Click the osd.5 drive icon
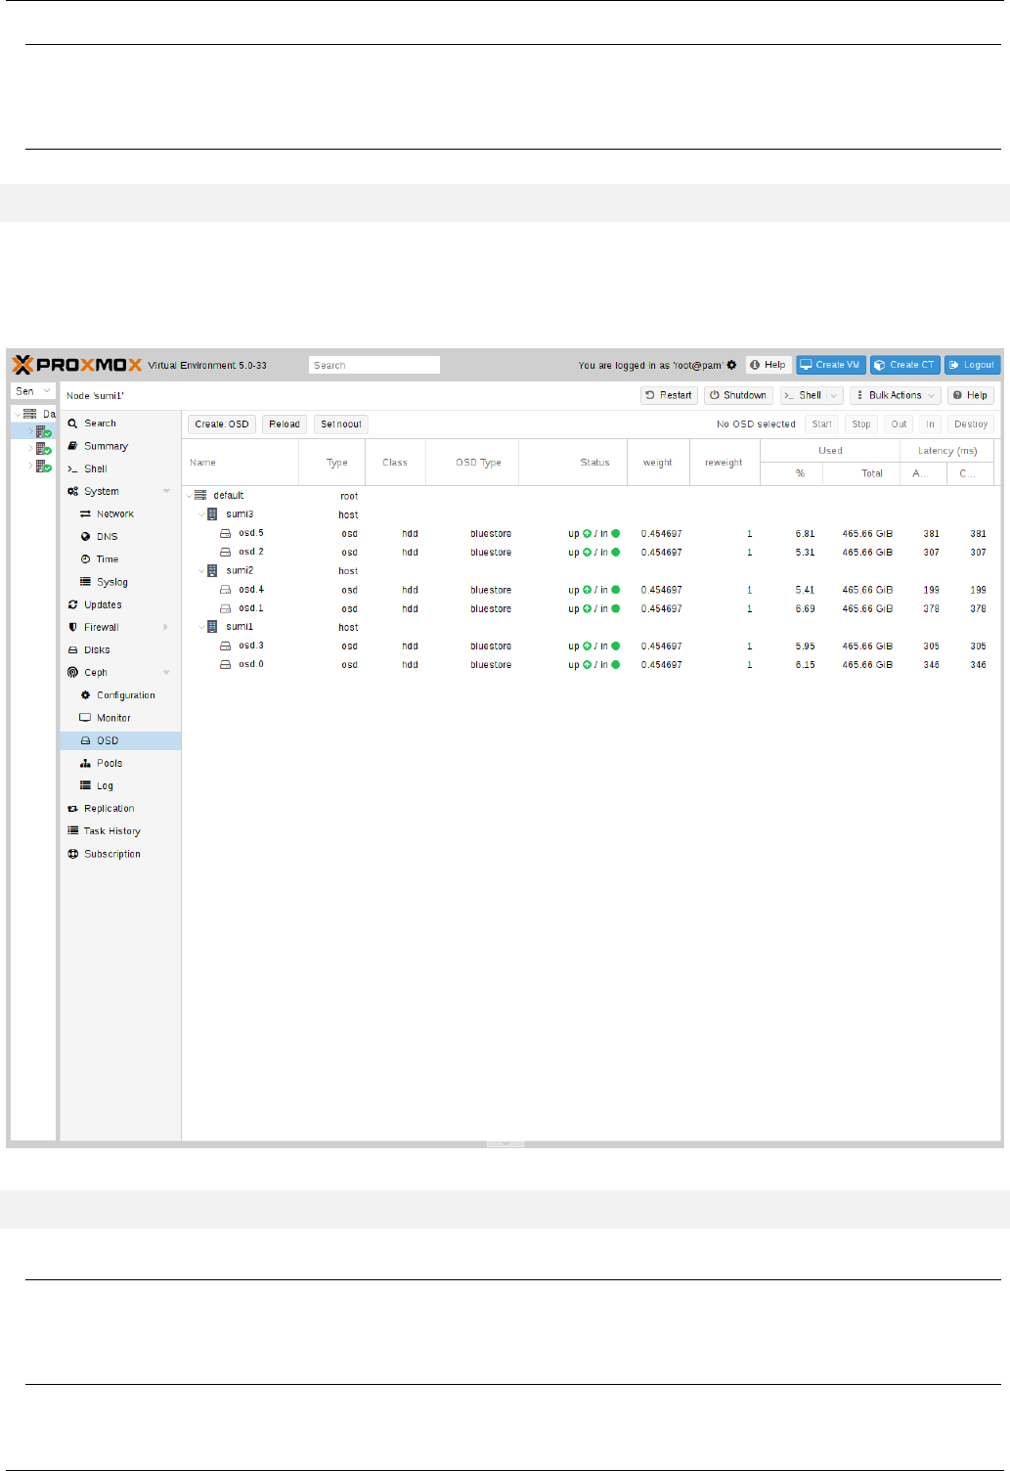 click(x=226, y=533)
